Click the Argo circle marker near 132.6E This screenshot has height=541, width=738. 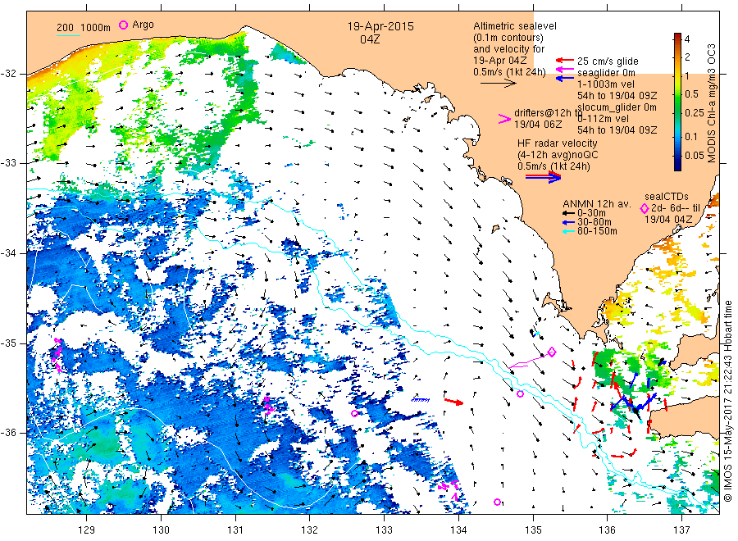pyautogui.click(x=355, y=413)
